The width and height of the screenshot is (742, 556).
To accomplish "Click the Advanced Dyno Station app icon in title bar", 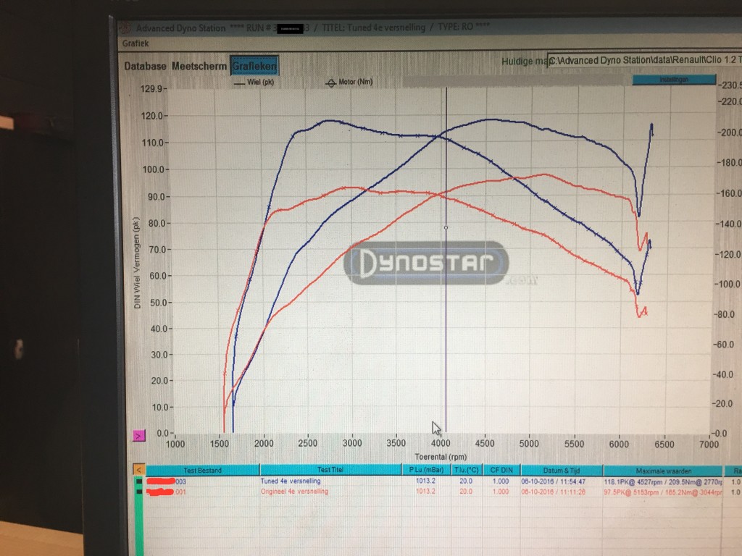I will point(125,28).
